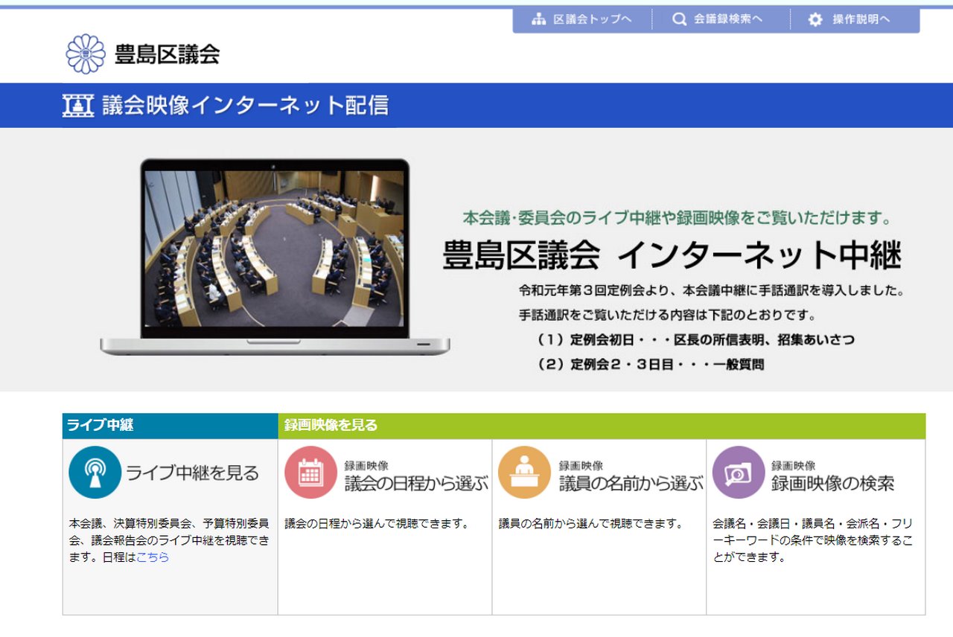Follow the こちら schedule link
This screenshot has width=953, height=637.
153,557
